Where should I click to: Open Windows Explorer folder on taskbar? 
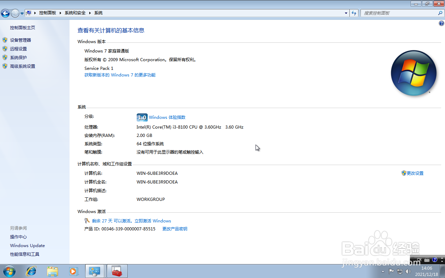[52, 271]
